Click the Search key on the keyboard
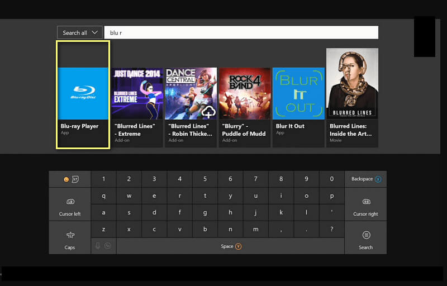Screen dimensions: 447x286 coord(366,238)
